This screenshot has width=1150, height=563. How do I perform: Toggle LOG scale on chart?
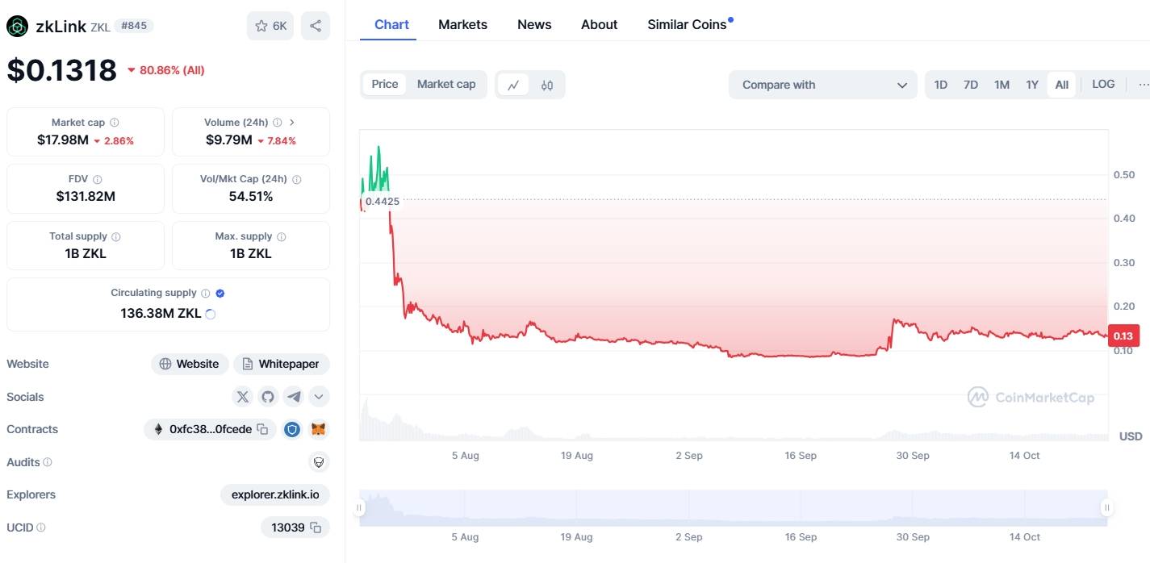click(x=1103, y=84)
